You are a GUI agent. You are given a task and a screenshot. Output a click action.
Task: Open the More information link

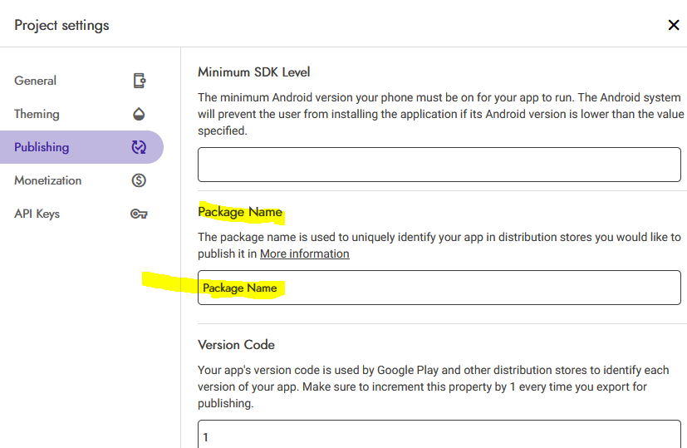(304, 254)
